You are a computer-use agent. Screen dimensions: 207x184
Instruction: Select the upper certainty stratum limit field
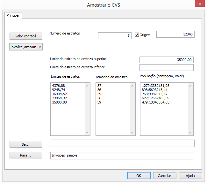click(x=166, y=60)
